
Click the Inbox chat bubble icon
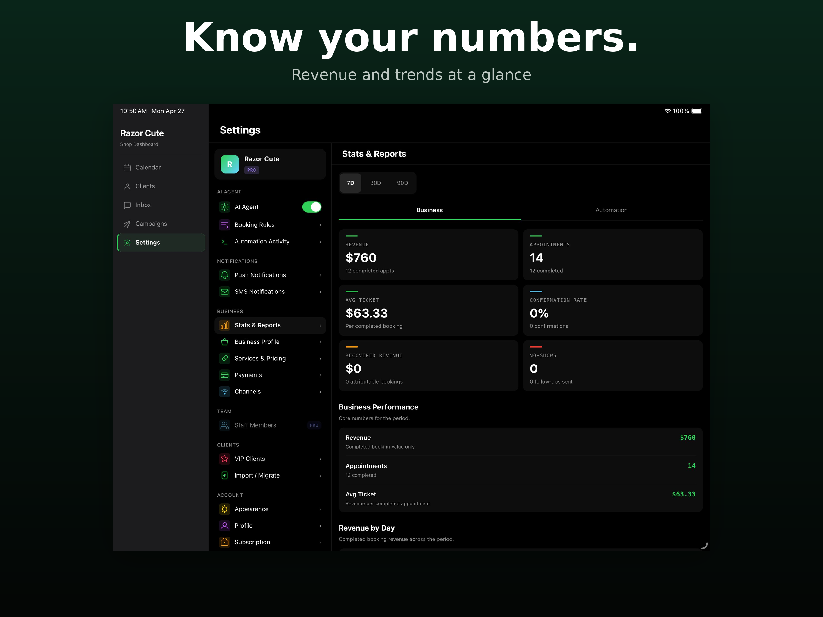[x=127, y=205]
